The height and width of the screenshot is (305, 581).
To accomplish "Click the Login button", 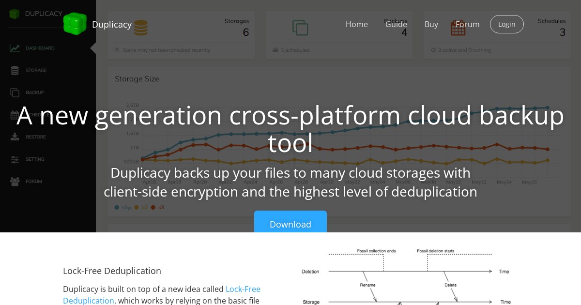I will pyautogui.click(x=507, y=24).
